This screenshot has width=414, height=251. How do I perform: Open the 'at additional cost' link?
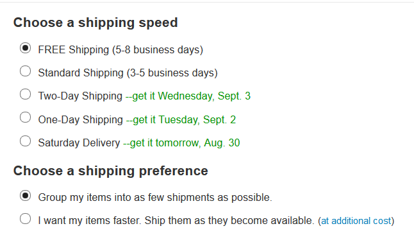point(356,221)
